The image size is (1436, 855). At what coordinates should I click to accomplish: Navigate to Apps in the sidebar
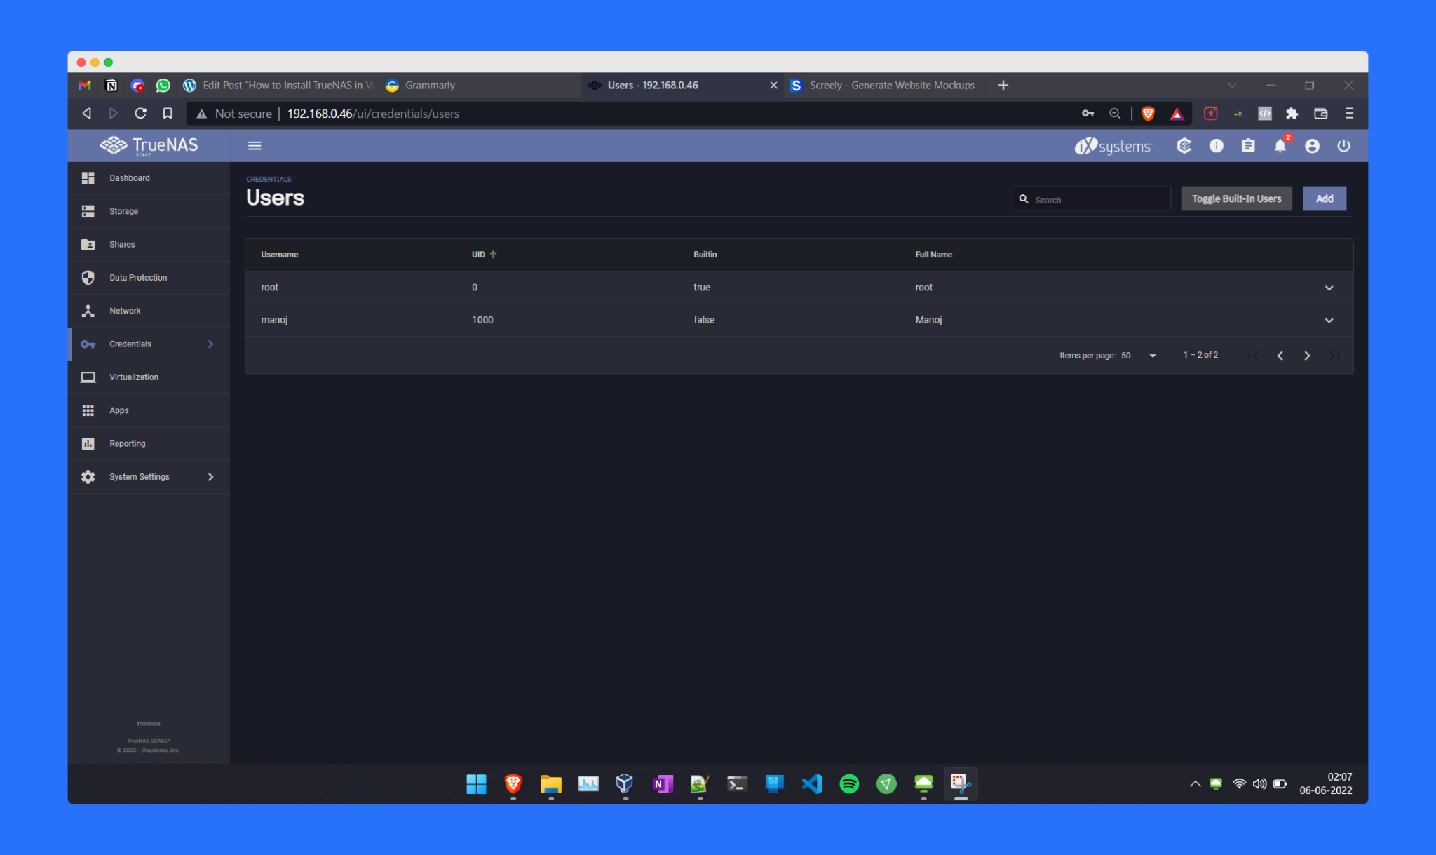[x=118, y=410]
